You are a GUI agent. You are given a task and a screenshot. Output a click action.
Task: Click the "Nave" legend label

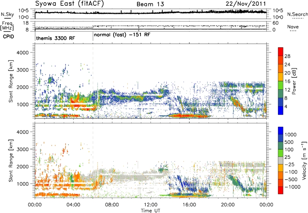coord(293,27)
